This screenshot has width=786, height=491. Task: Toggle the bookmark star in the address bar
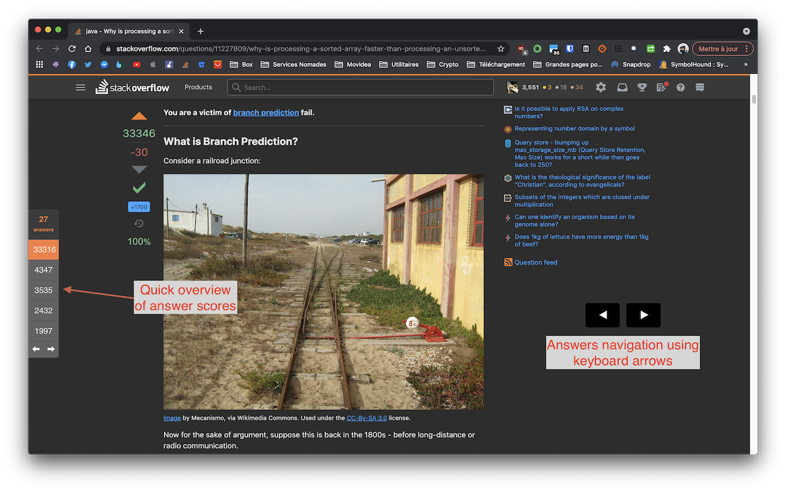(500, 48)
